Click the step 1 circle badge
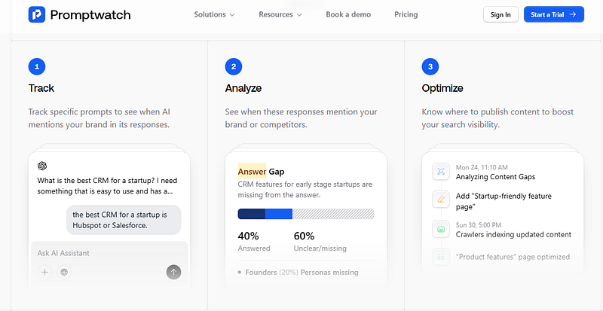Image resolution: width=603 pixels, height=311 pixels. tap(37, 67)
